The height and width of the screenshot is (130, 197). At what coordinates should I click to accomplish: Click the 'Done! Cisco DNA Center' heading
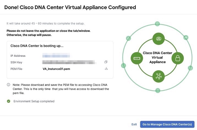coord(70,7)
